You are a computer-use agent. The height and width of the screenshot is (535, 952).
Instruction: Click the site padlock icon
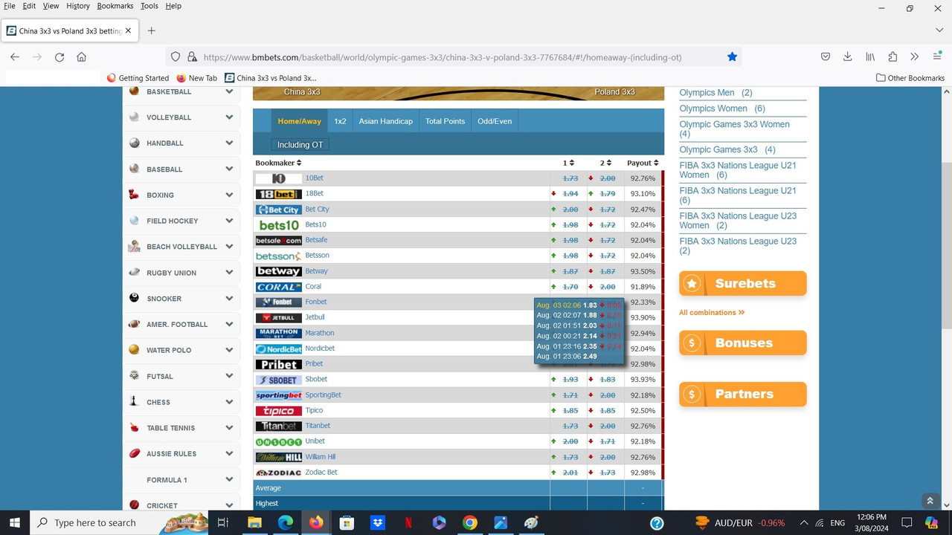tap(192, 56)
